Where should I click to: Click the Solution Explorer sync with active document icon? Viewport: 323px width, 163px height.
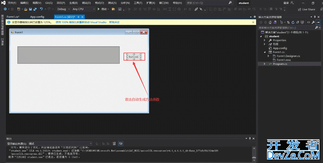288,22
